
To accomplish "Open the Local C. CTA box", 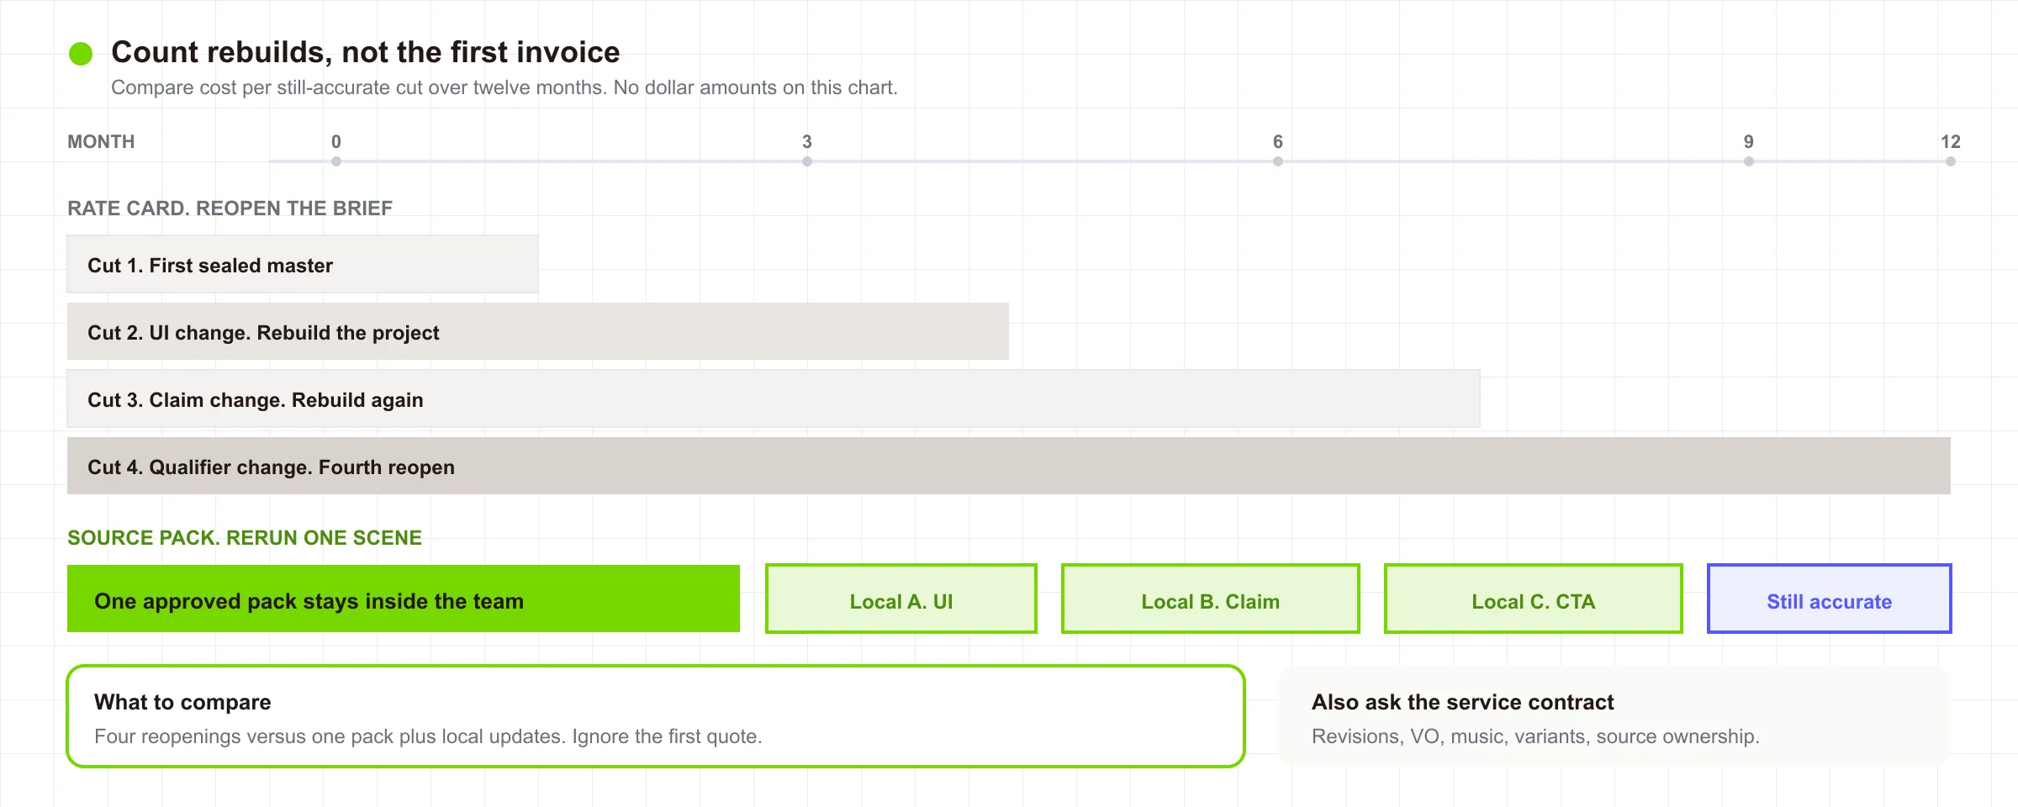I will (1534, 599).
